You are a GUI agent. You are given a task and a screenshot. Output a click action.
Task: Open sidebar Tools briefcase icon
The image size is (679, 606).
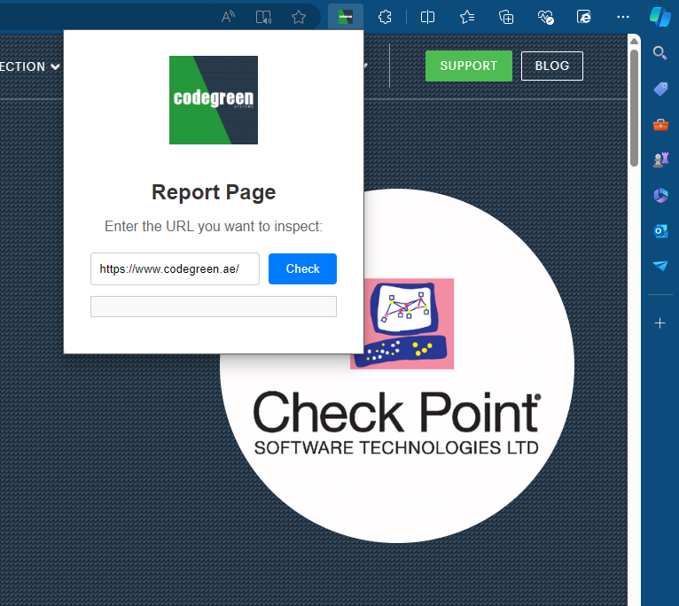click(x=660, y=125)
